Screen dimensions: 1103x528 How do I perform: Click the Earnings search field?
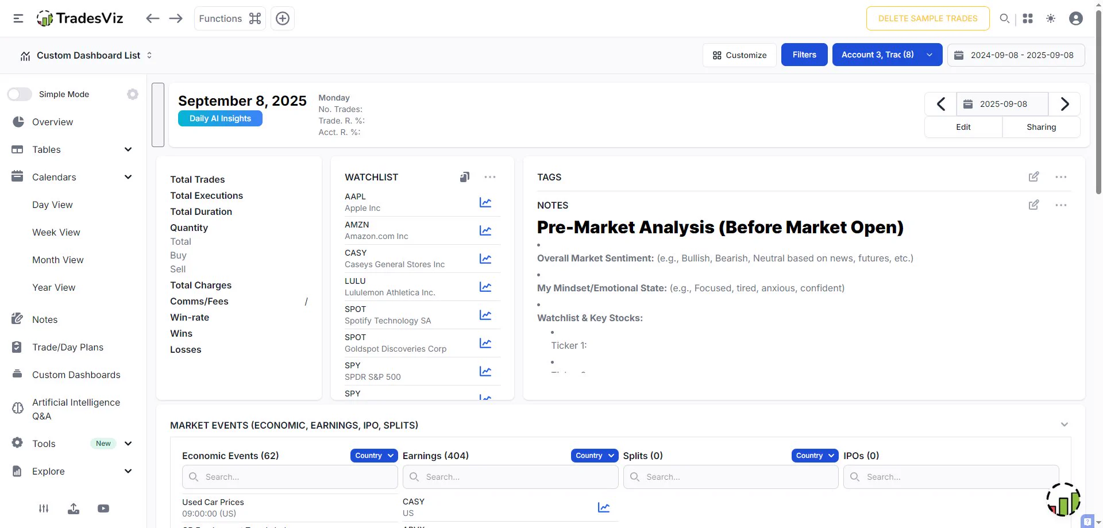tap(510, 477)
